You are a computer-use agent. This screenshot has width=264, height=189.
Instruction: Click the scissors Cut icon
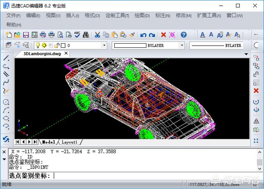(x=97, y=35)
